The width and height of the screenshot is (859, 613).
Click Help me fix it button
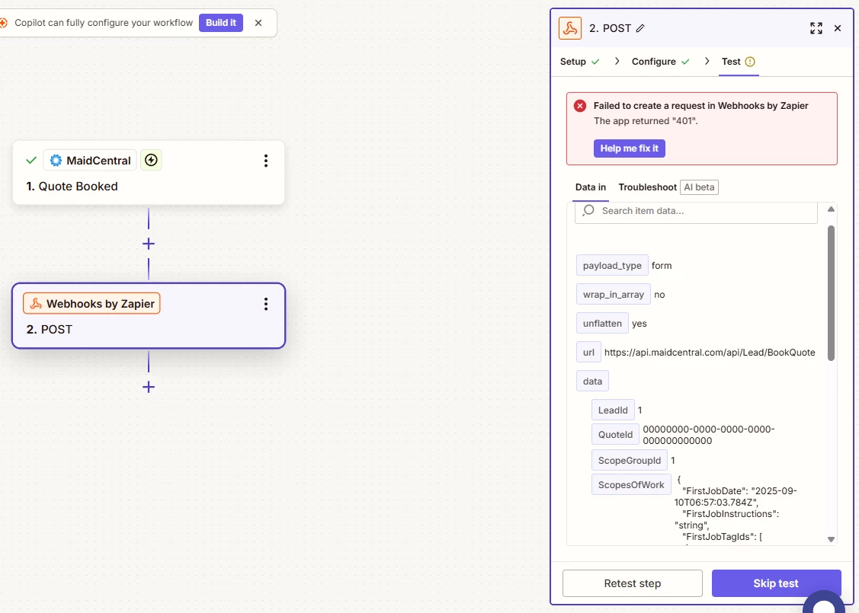point(630,148)
